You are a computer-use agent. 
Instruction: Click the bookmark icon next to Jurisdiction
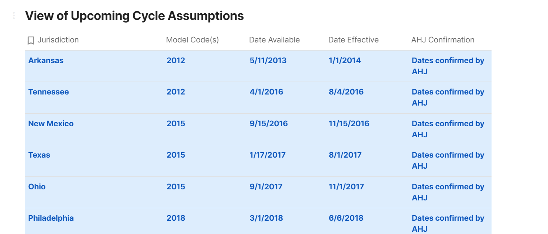click(31, 40)
